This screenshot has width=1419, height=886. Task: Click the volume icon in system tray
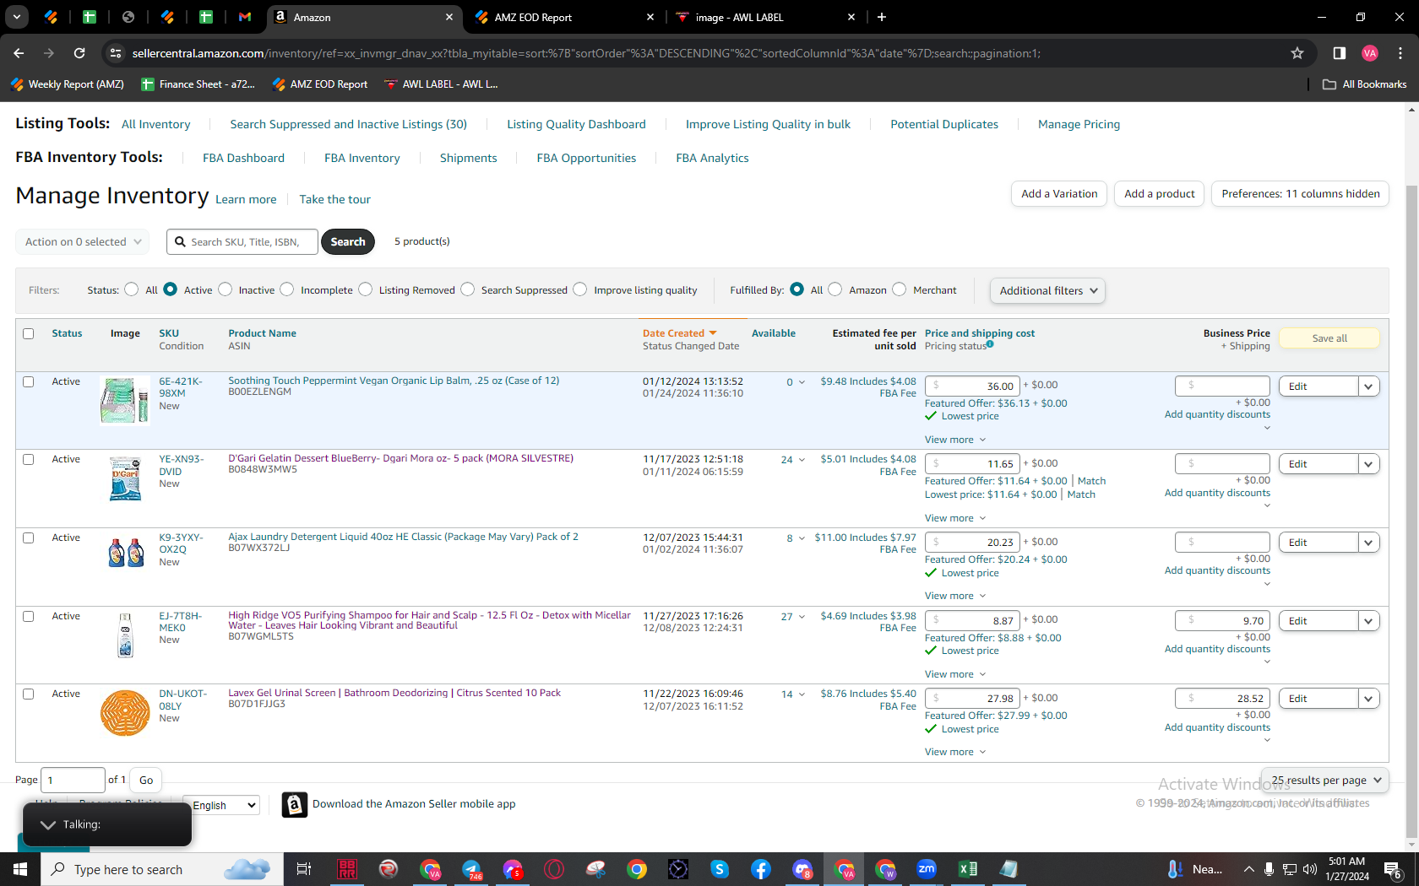tap(1310, 869)
